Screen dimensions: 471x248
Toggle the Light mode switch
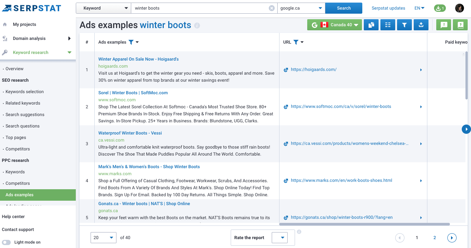(6, 242)
